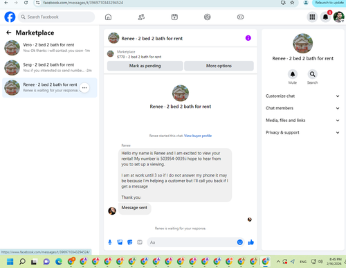Send a thumbs-up like

tap(251, 242)
